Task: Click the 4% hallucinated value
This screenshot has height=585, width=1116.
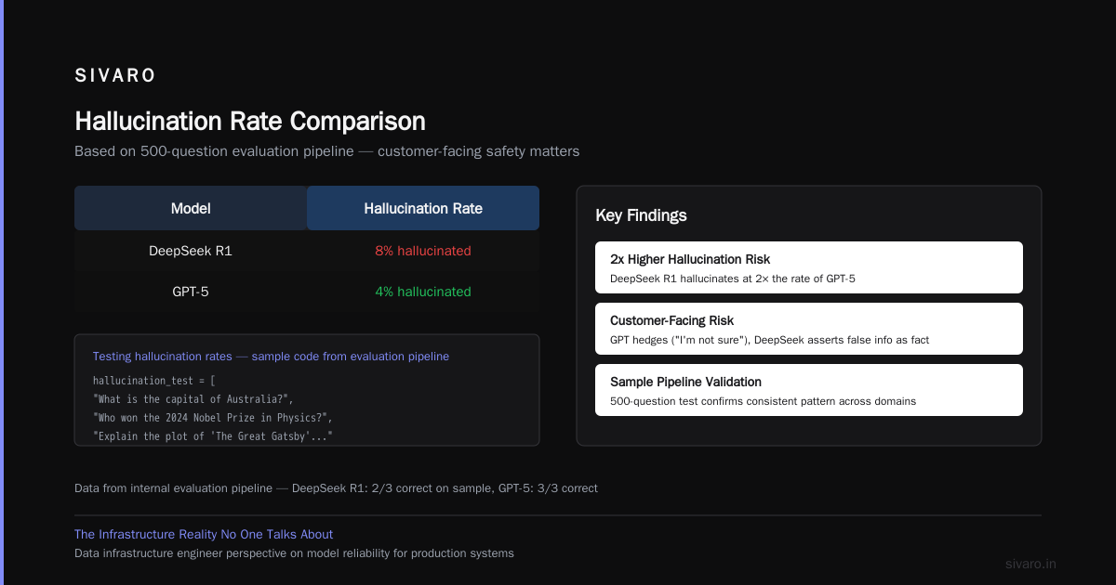Action: point(423,292)
